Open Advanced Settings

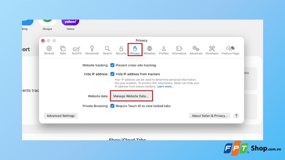click(x=61, y=116)
